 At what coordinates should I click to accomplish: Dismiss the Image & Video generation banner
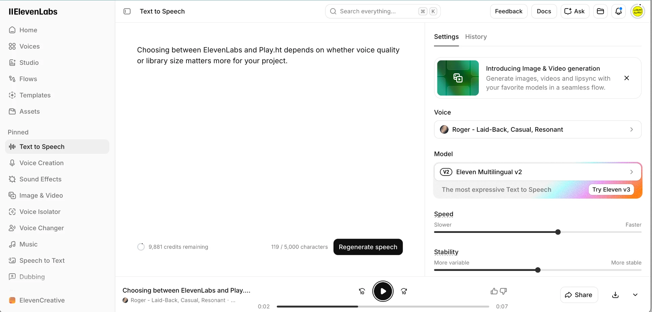tap(627, 78)
